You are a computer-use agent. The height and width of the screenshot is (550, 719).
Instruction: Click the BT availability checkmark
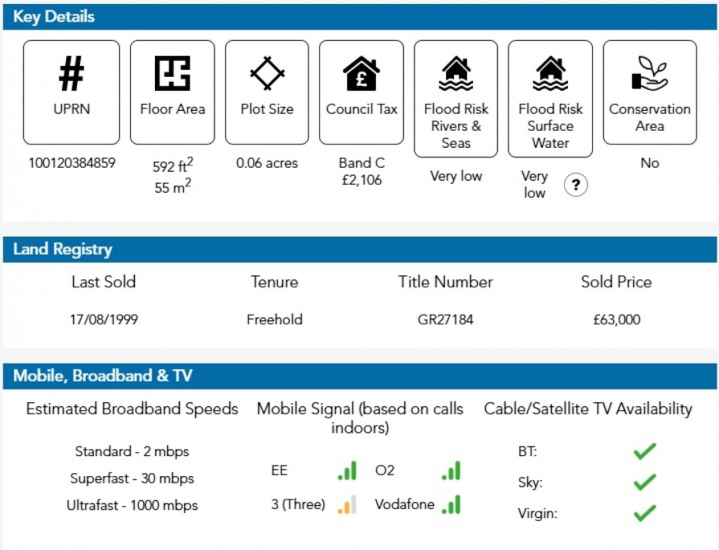coord(645,451)
